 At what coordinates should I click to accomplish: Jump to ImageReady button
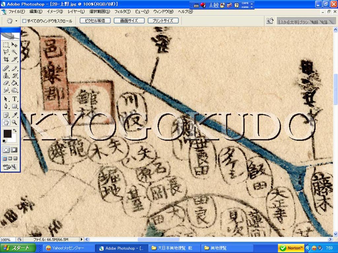pyautogui.click(x=10, y=167)
